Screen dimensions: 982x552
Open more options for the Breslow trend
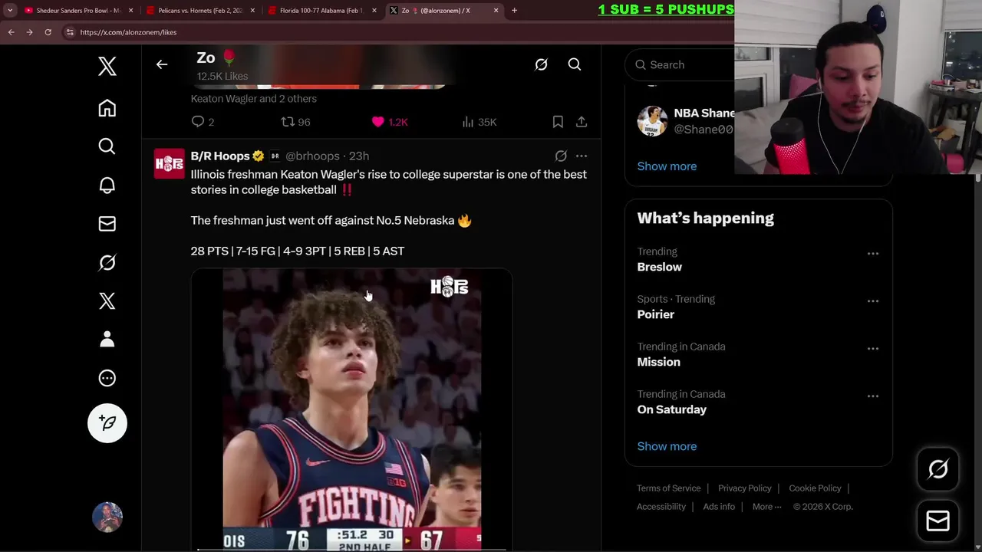click(873, 253)
